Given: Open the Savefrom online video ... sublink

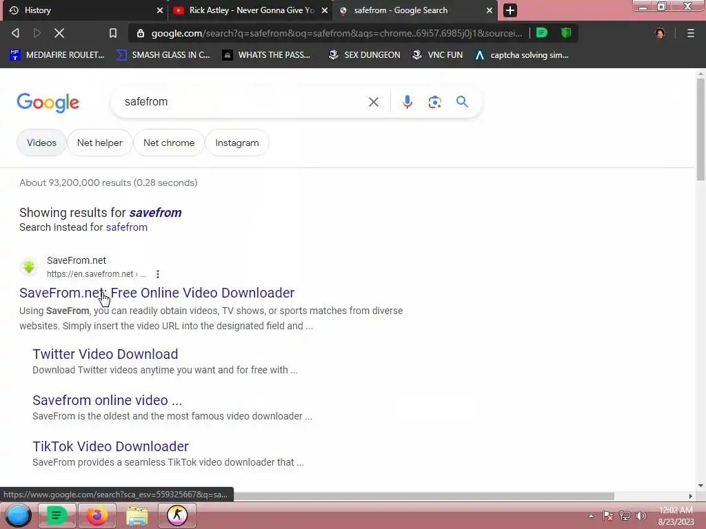Looking at the screenshot, I should [x=107, y=400].
